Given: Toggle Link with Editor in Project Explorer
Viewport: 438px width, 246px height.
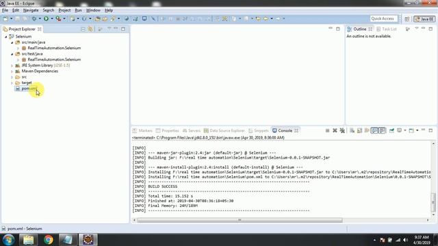Looking at the screenshot, I should pyautogui.click(x=90, y=29).
